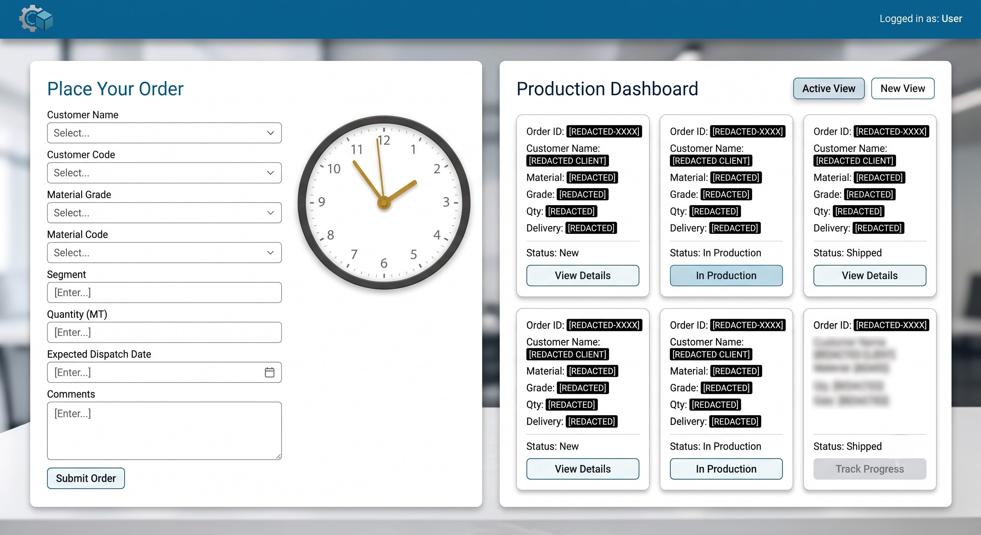Open the Customer Code select box
This screenshot has height=535, width=981.
tap(164, 173)
